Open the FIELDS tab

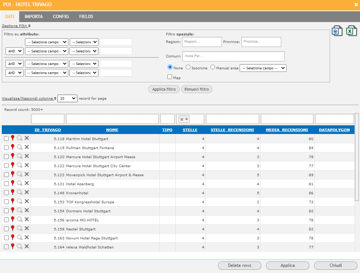tap(86, 17)
